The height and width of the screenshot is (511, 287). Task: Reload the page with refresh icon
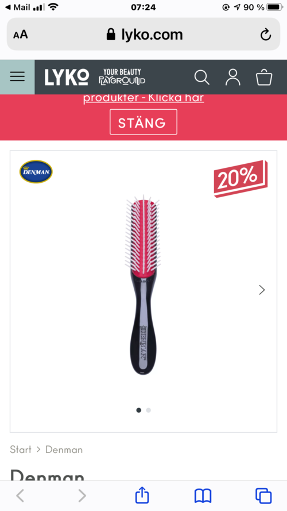(266, 34)
